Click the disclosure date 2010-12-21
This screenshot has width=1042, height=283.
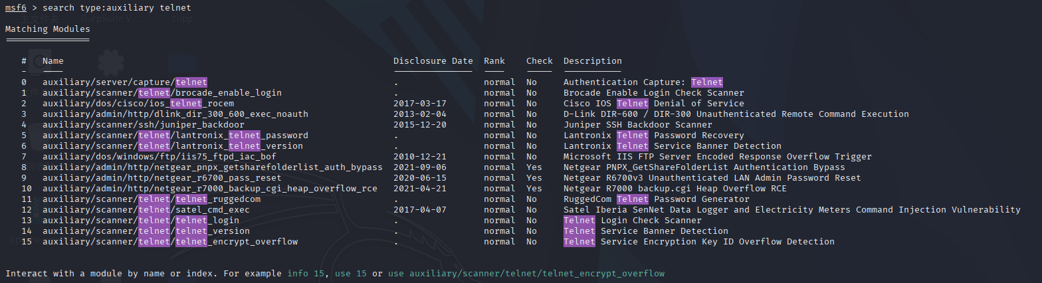(x=420, y=157)
